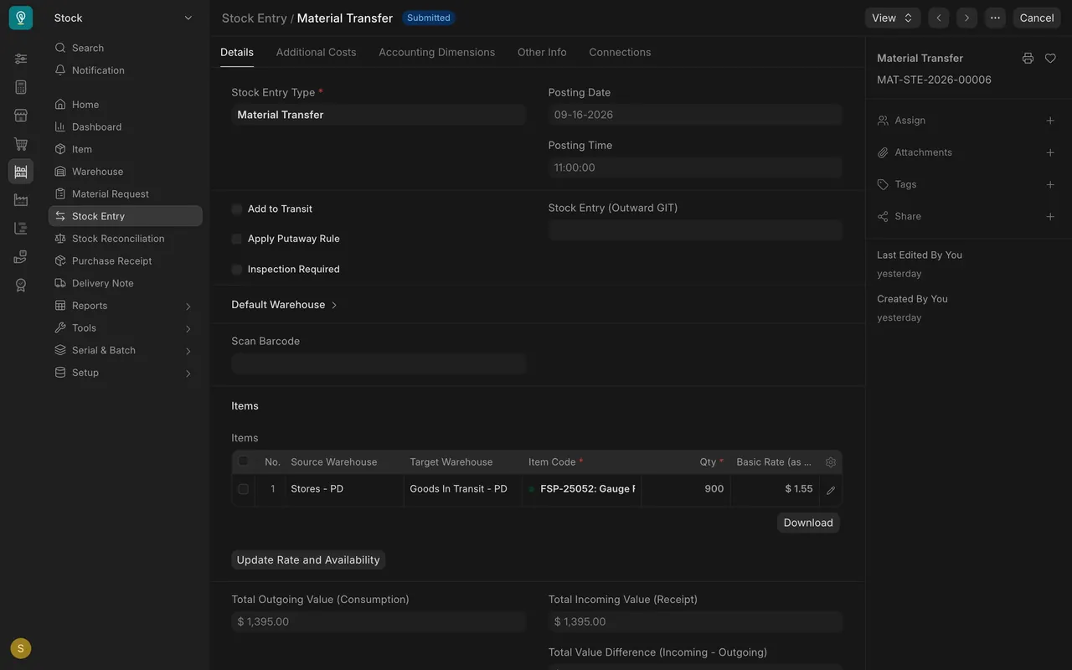This screenshot has width=1072, height=670.
Task: Open the calculator icon in the left rail
Action: click(21, 87)
